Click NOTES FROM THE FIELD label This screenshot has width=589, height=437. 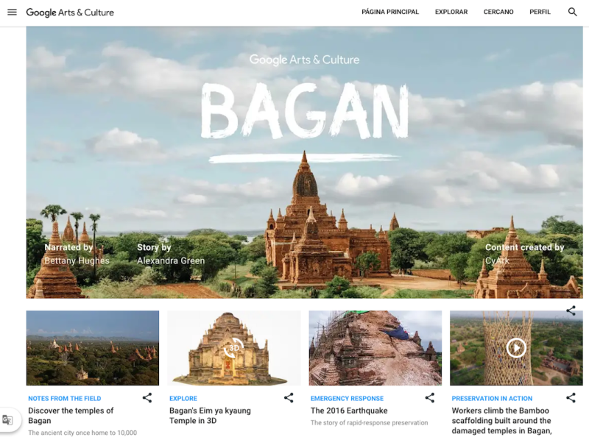[x=65, y=398]
